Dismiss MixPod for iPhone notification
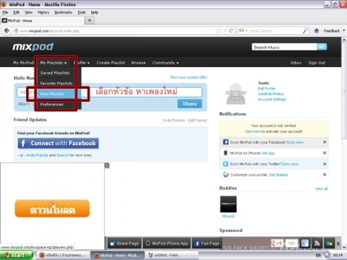This screenshot has width=347, height=260. (325, 153)
